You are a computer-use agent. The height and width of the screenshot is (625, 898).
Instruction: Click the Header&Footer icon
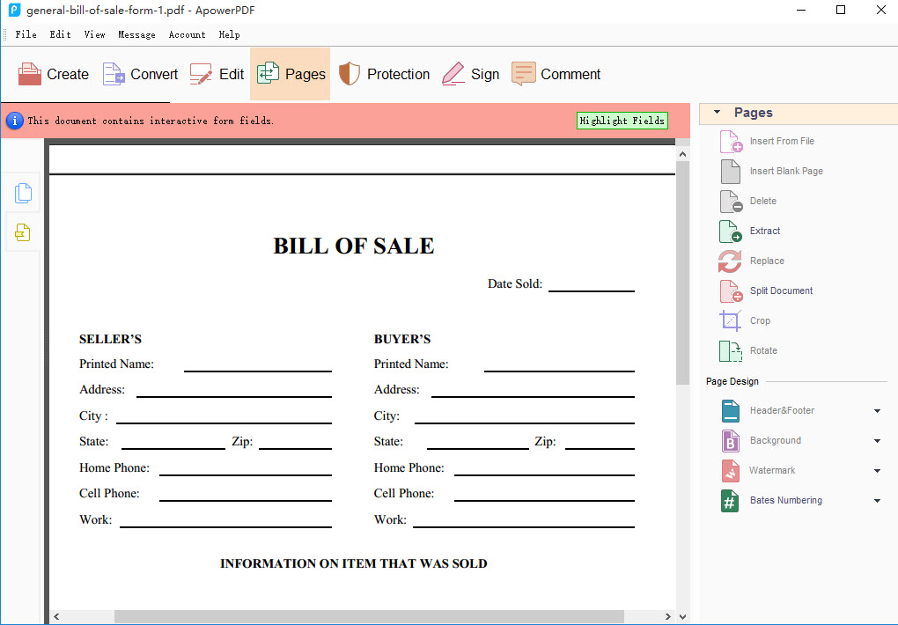730,411
